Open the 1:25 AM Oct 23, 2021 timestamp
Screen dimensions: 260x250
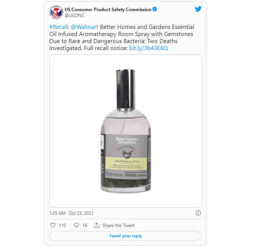71,213
